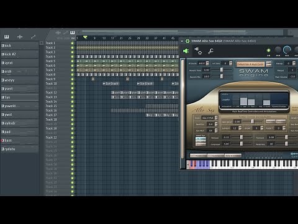Click the Transp stepper in the SWAM header
The image size is (298, 224).
coord(294,63)
